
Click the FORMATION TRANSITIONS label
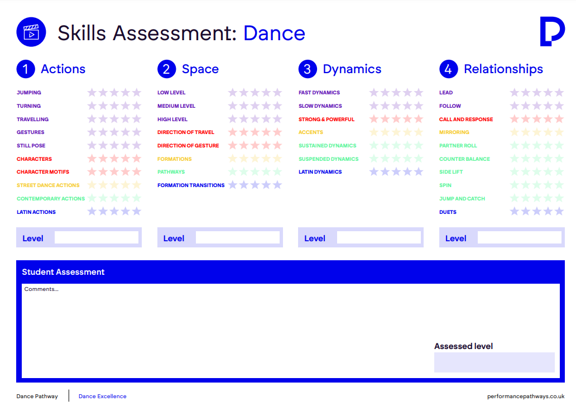pos(191,185)
